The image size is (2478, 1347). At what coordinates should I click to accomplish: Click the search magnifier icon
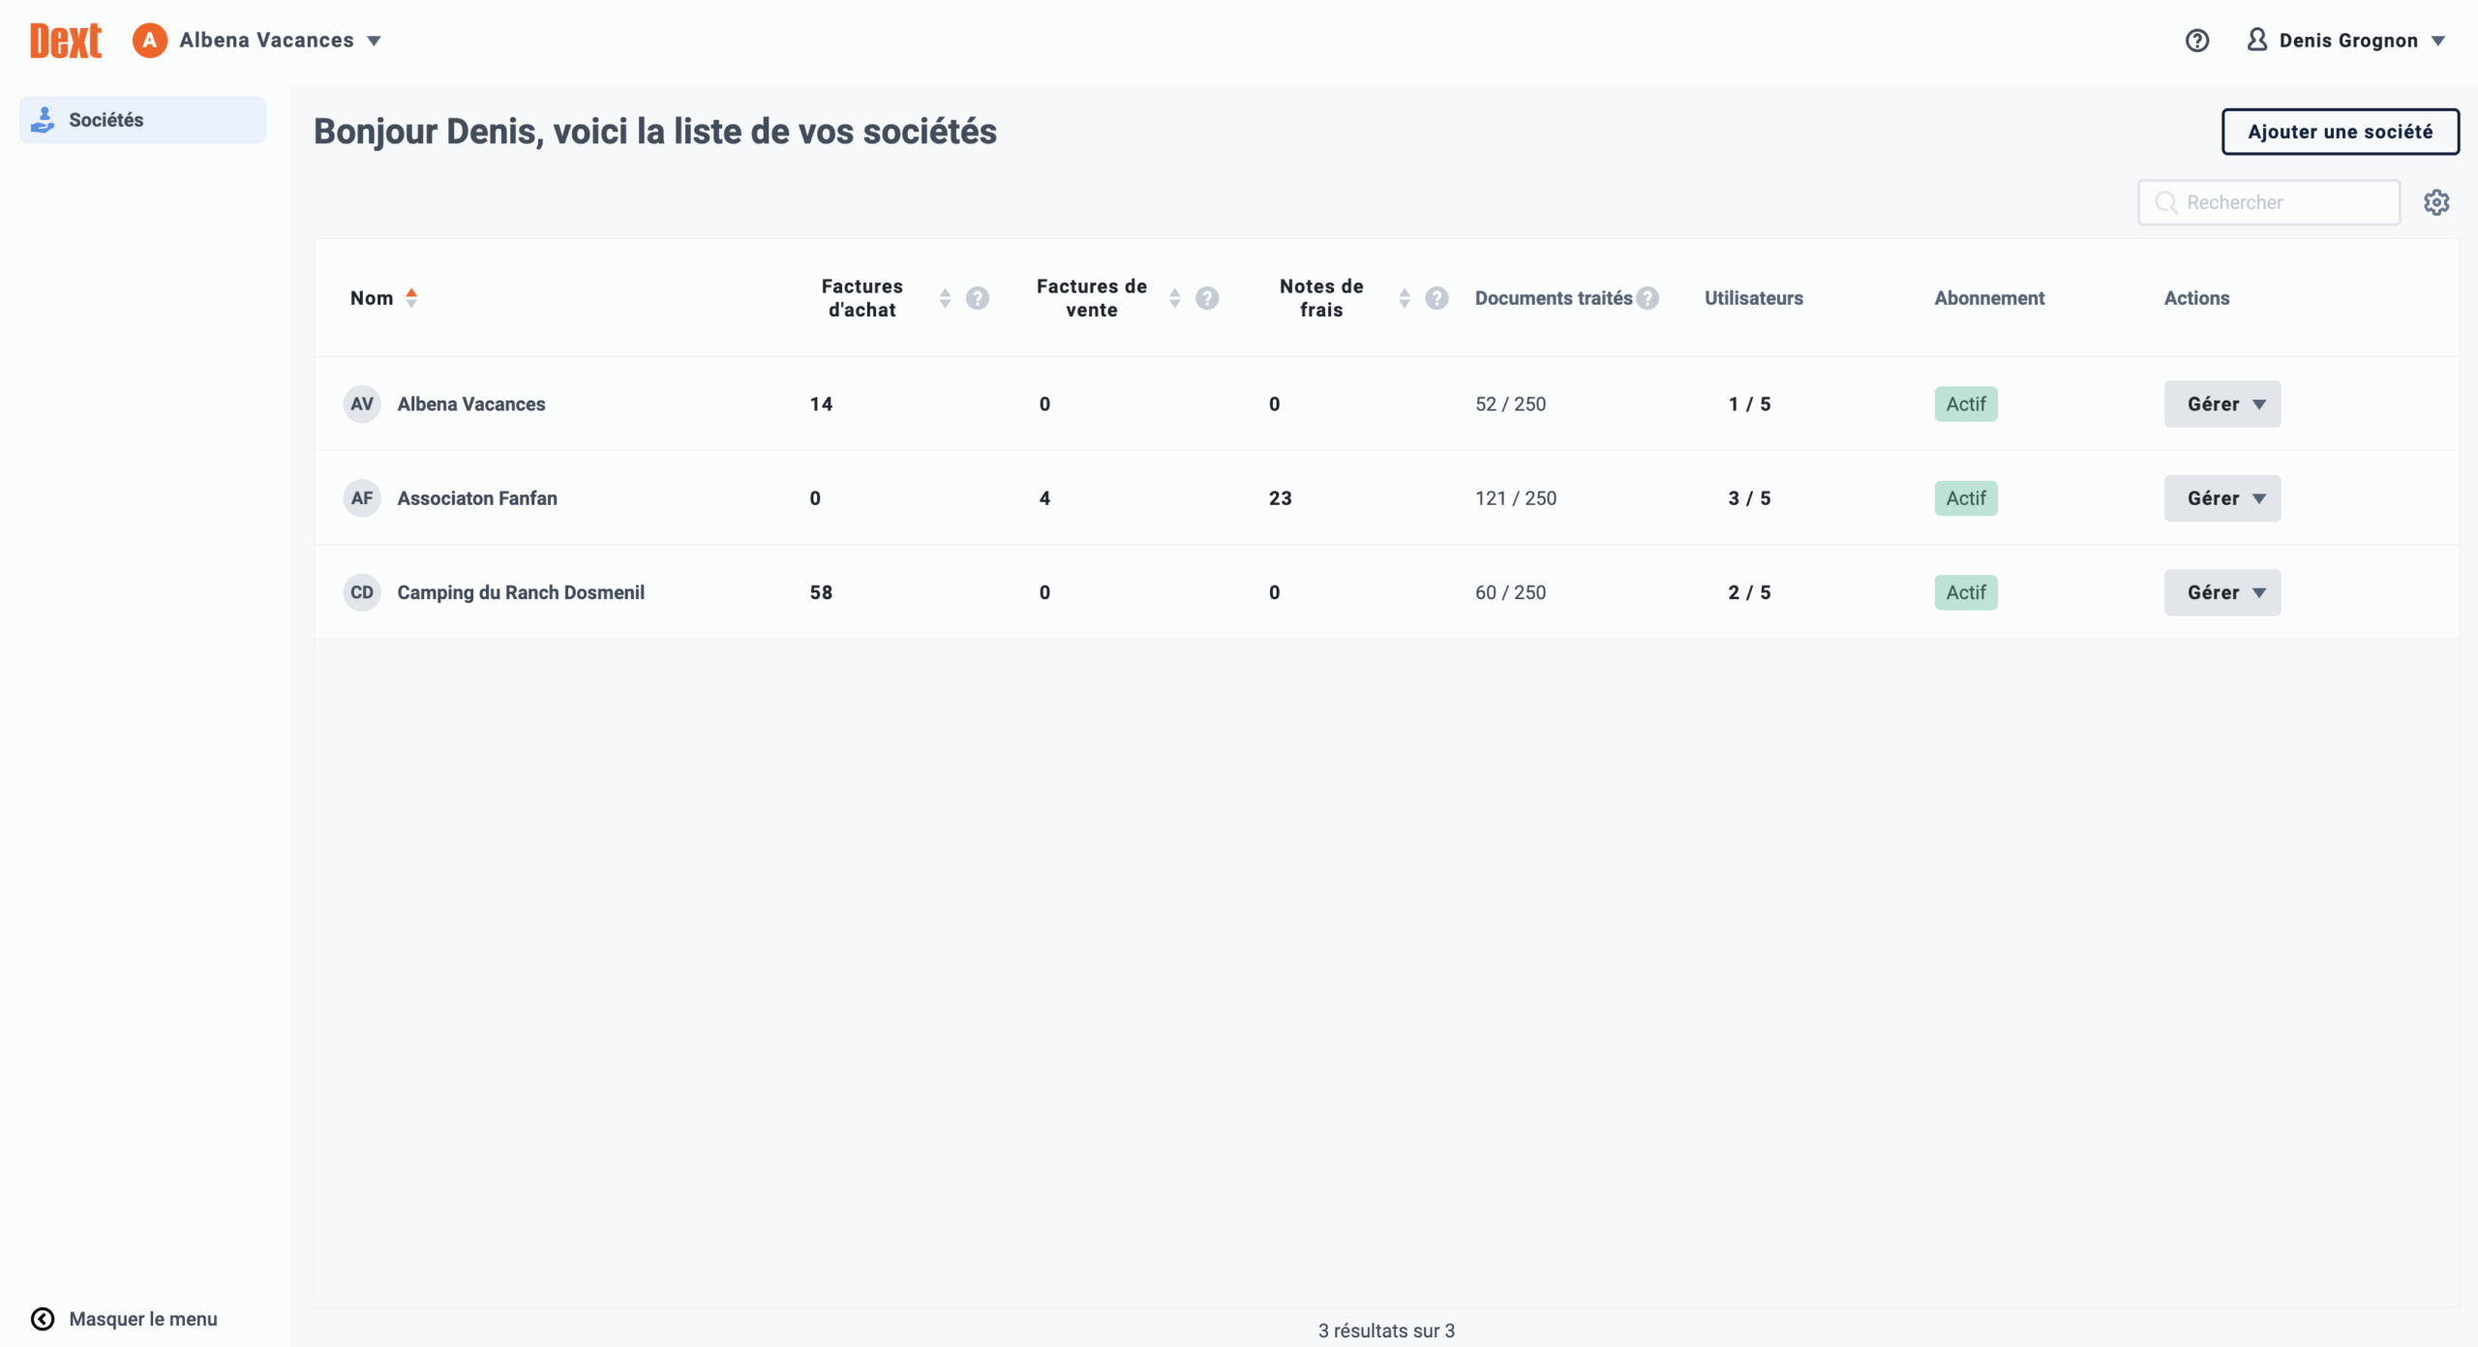pos(2166,202)
